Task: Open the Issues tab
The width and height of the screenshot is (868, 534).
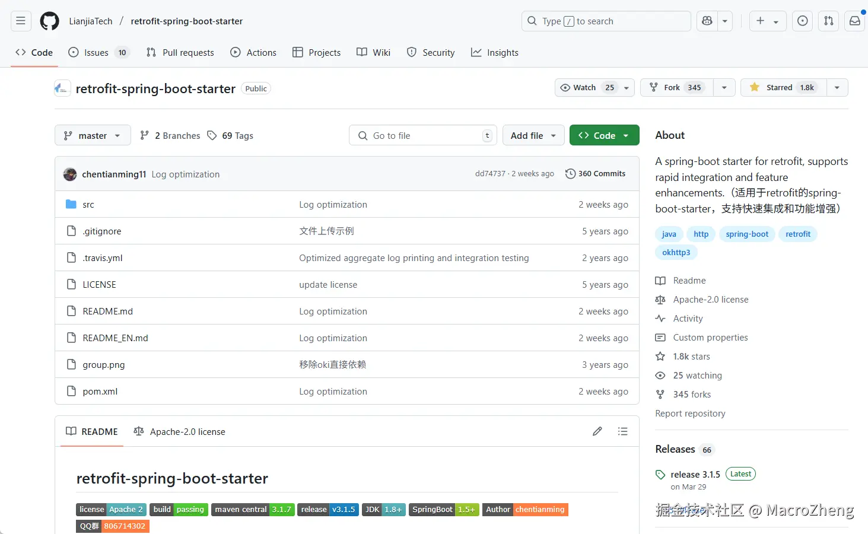Action: coord(98,52)
